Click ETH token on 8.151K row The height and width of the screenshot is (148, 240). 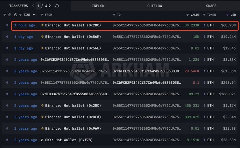(x=210, y=140)
